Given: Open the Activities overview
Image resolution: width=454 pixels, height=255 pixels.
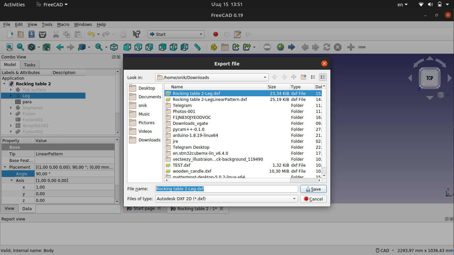Looking at the screenshot, I should click(x=14, y=5).
